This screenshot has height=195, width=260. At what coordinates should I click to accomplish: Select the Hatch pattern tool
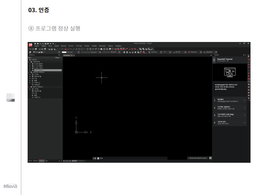[104, 49]
